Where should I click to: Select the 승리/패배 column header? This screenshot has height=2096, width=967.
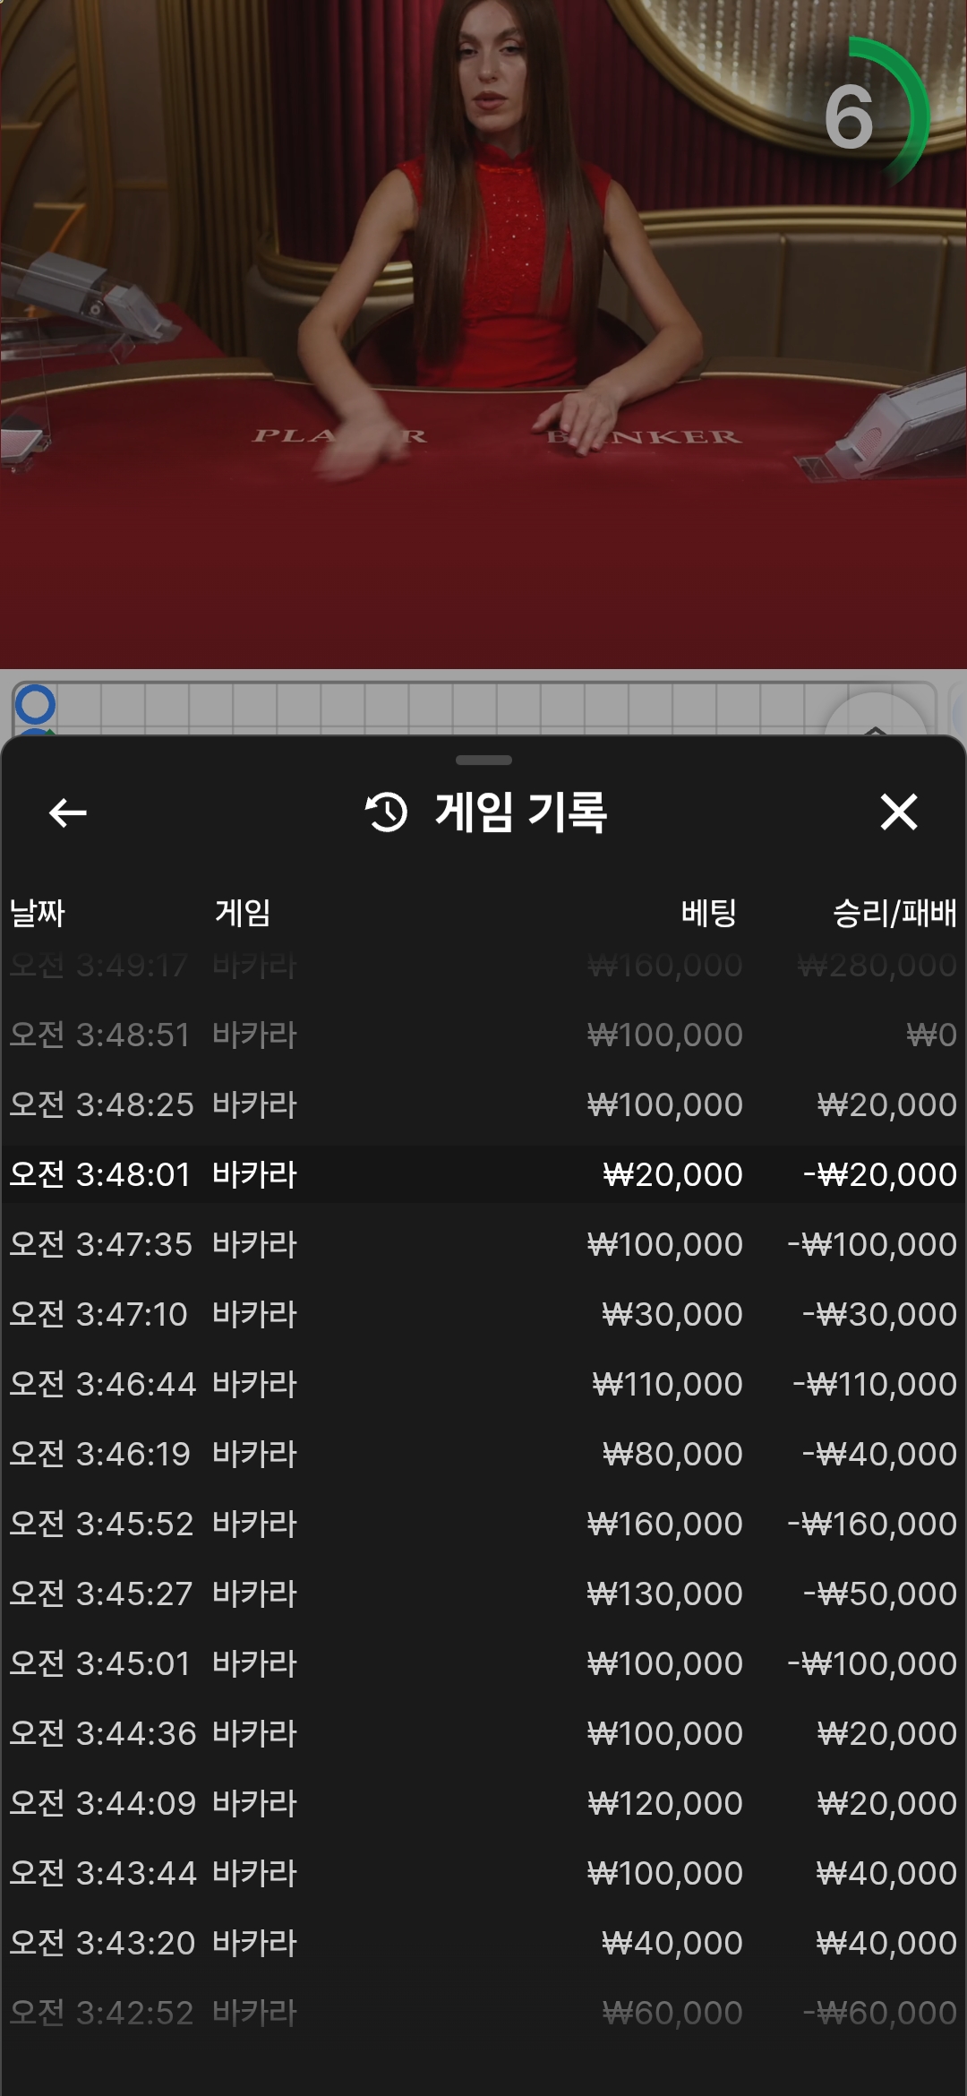point(894,913)
